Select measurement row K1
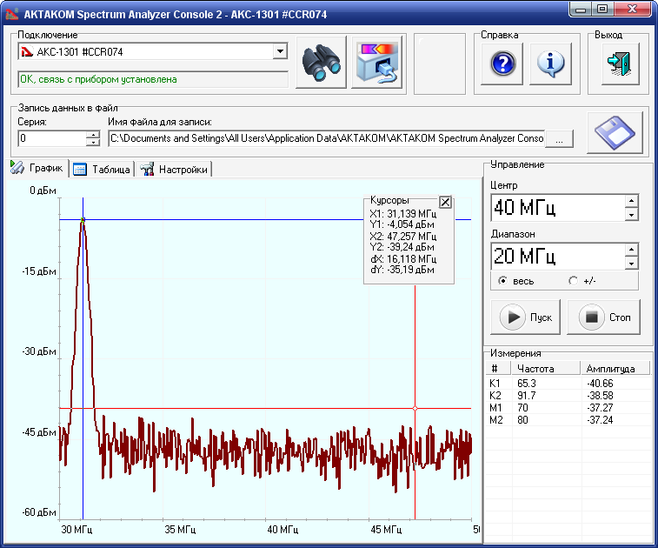 [568, 383]
